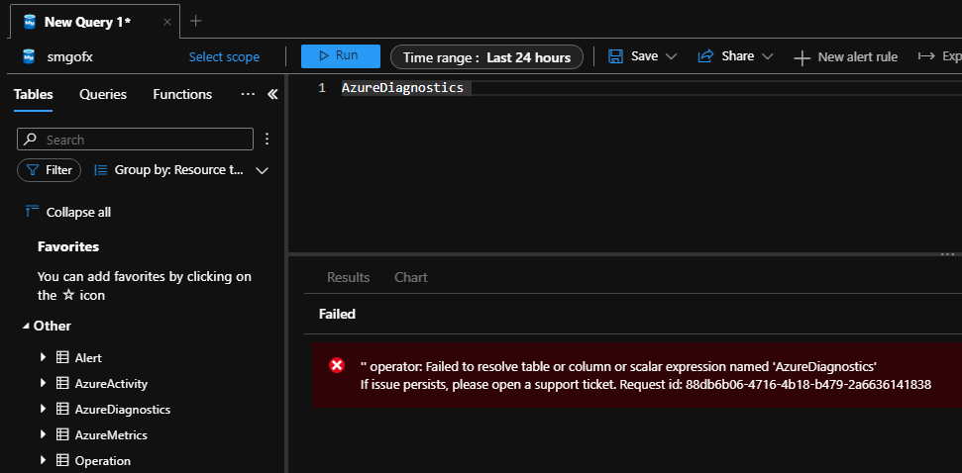This screenshot has height=473, width=962.
Task: Run the query
Action: (x=341, y=55)
